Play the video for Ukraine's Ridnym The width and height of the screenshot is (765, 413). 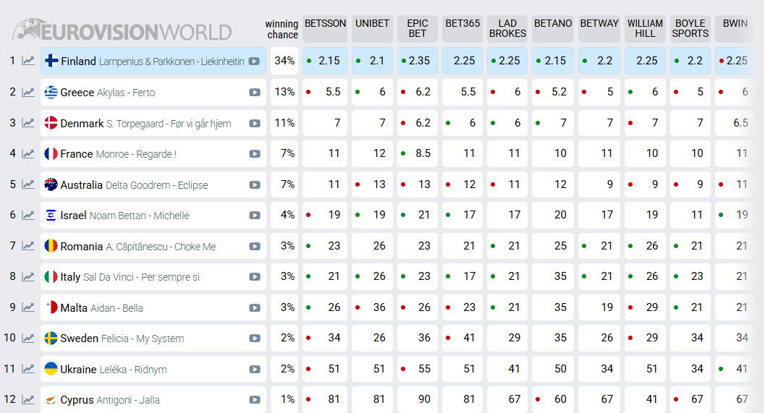pyautogui.click(x=254, y=369)
